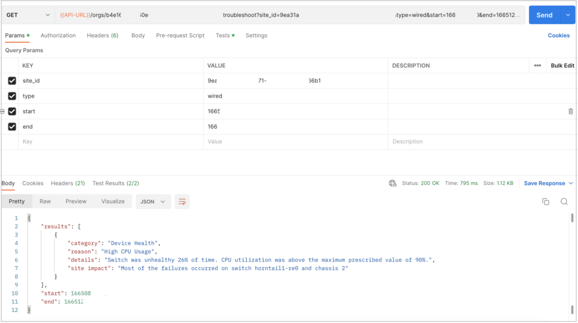Click Save Response
The image size is (578, 323).
(545, 183)
